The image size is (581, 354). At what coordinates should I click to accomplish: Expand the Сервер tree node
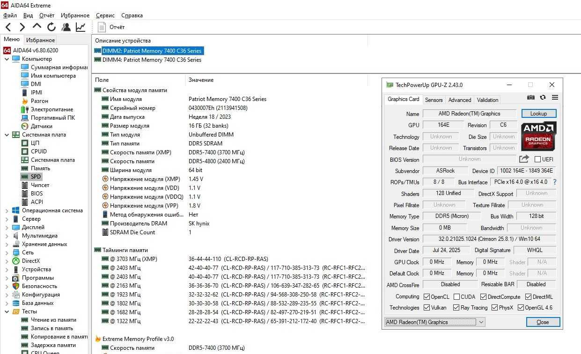pyautogui.click(x=7, y=219)
